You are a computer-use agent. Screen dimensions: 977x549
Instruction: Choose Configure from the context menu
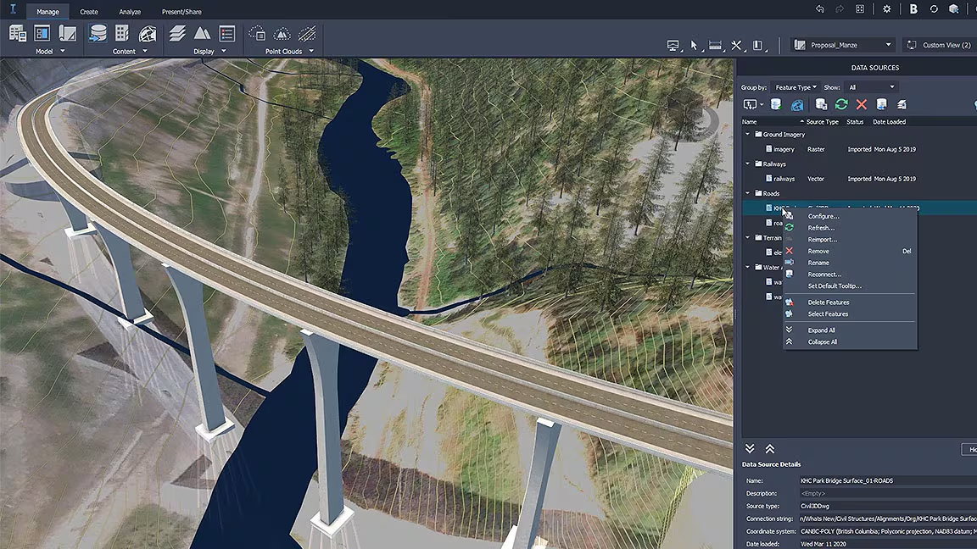coord(823,216)
